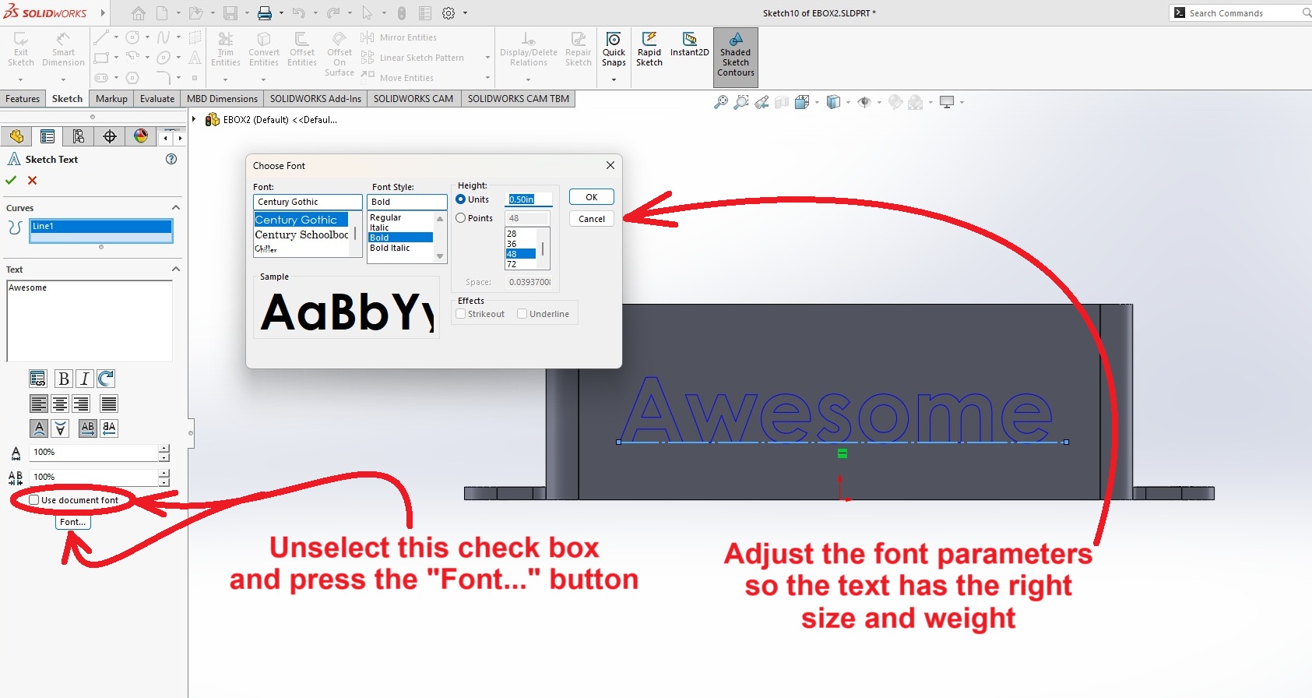This screenshot has width=1312, height=698.
Task: Check the Underline effect option
Action: (x=522, y=314)
